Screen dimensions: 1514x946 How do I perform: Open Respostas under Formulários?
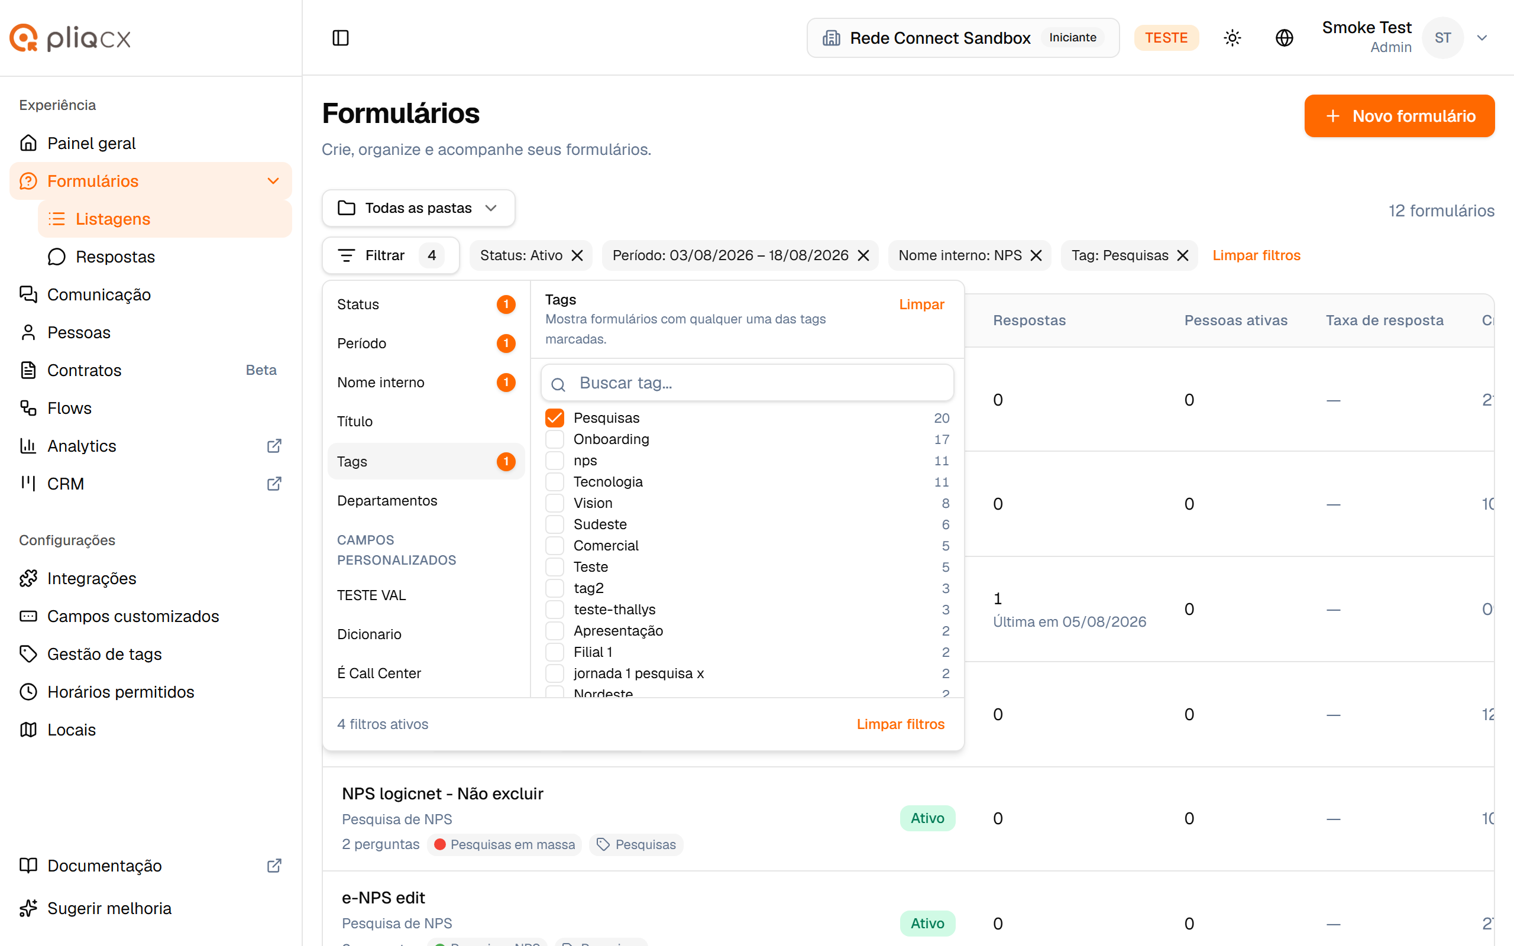pos(164,257)
